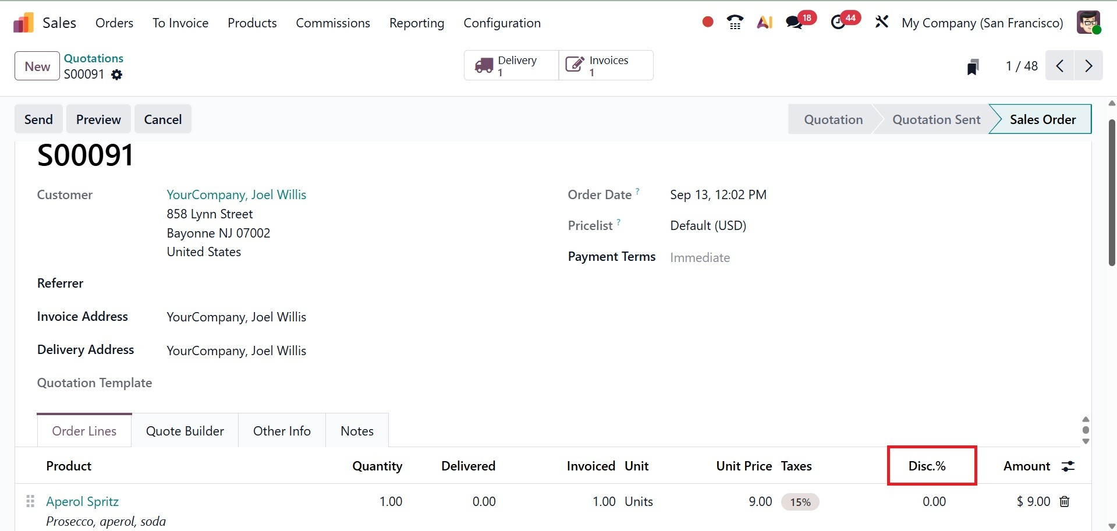
Task: Click the down chevron on order lines panel
Action: click(1085, 441)
